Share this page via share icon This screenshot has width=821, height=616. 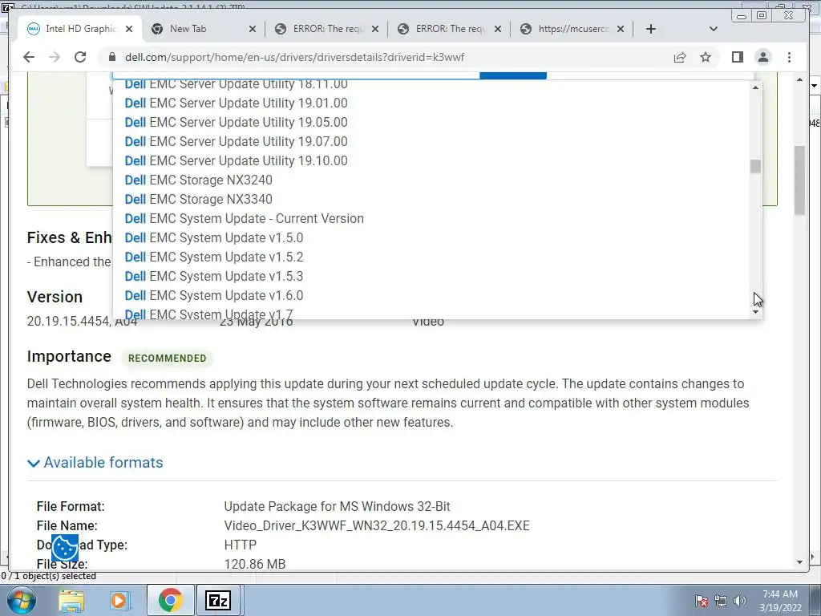(680, 57)
